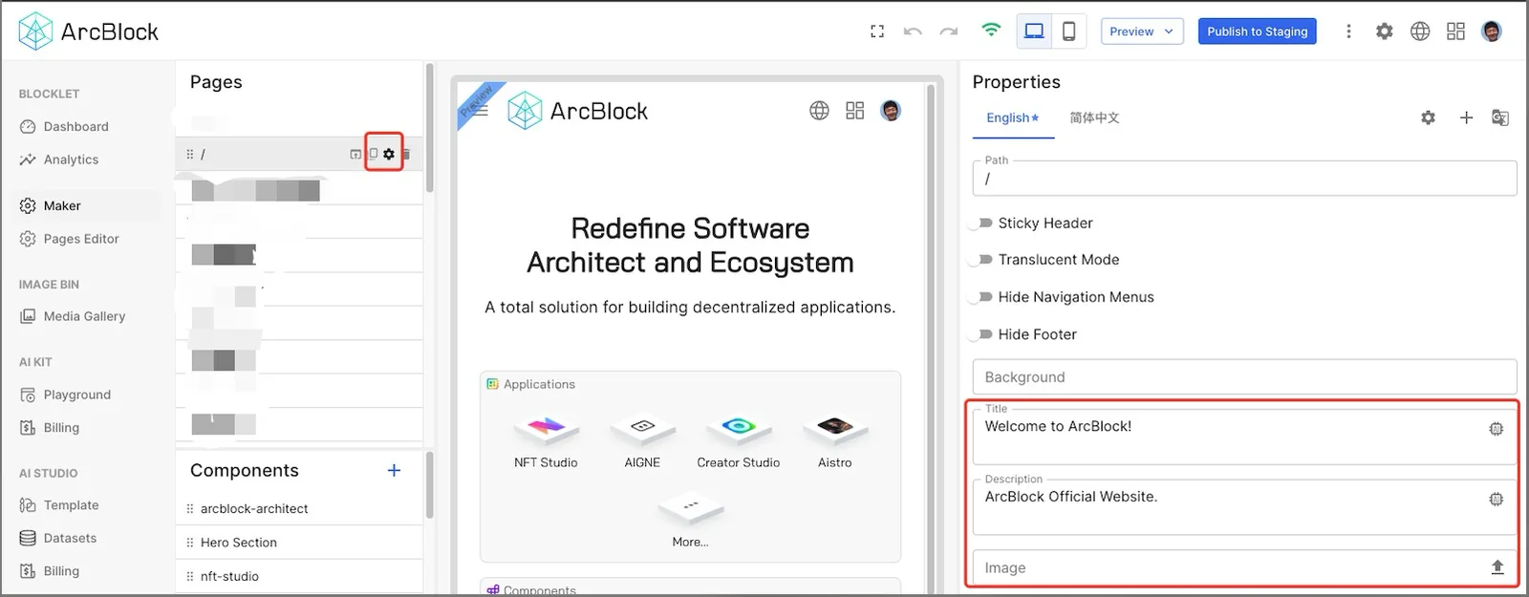Click the phone-shaped icon on "/" row

click(374, 154)
